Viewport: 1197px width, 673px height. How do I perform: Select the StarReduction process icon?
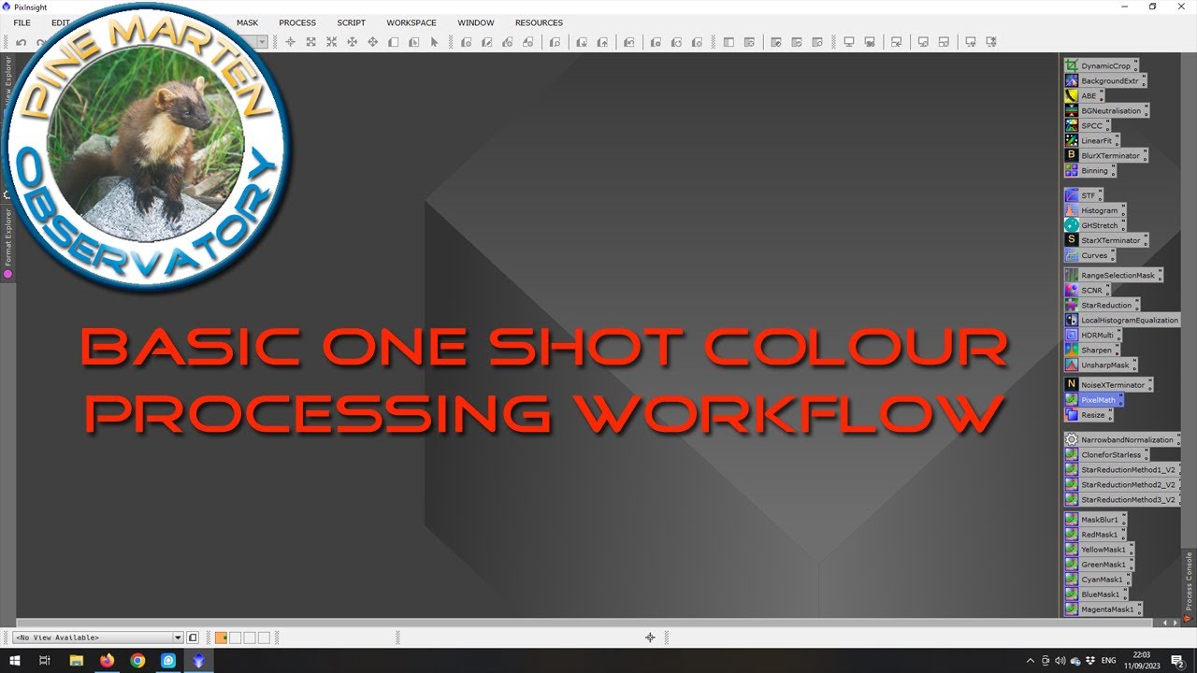pyautogui.click(x=1103, y=306)
